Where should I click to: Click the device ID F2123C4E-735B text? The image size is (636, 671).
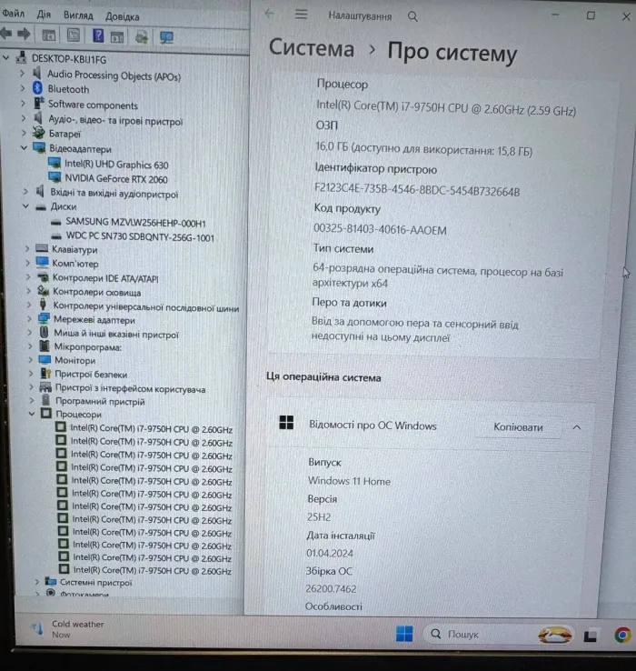click(417, 190)
